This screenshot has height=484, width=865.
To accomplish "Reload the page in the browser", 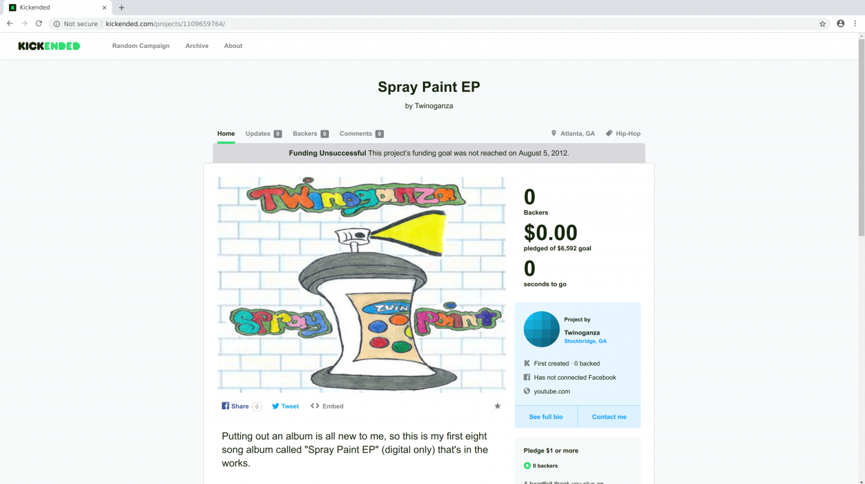I will [x=39, y=23].
